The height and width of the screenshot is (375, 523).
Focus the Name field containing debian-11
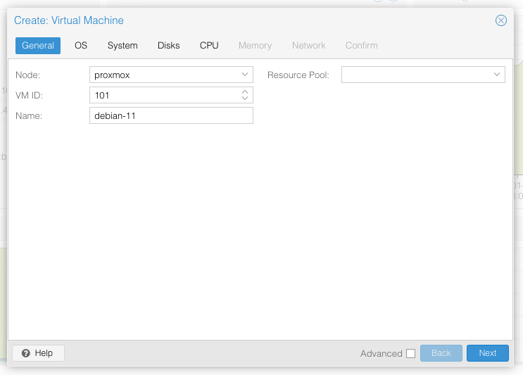point(171,115)
